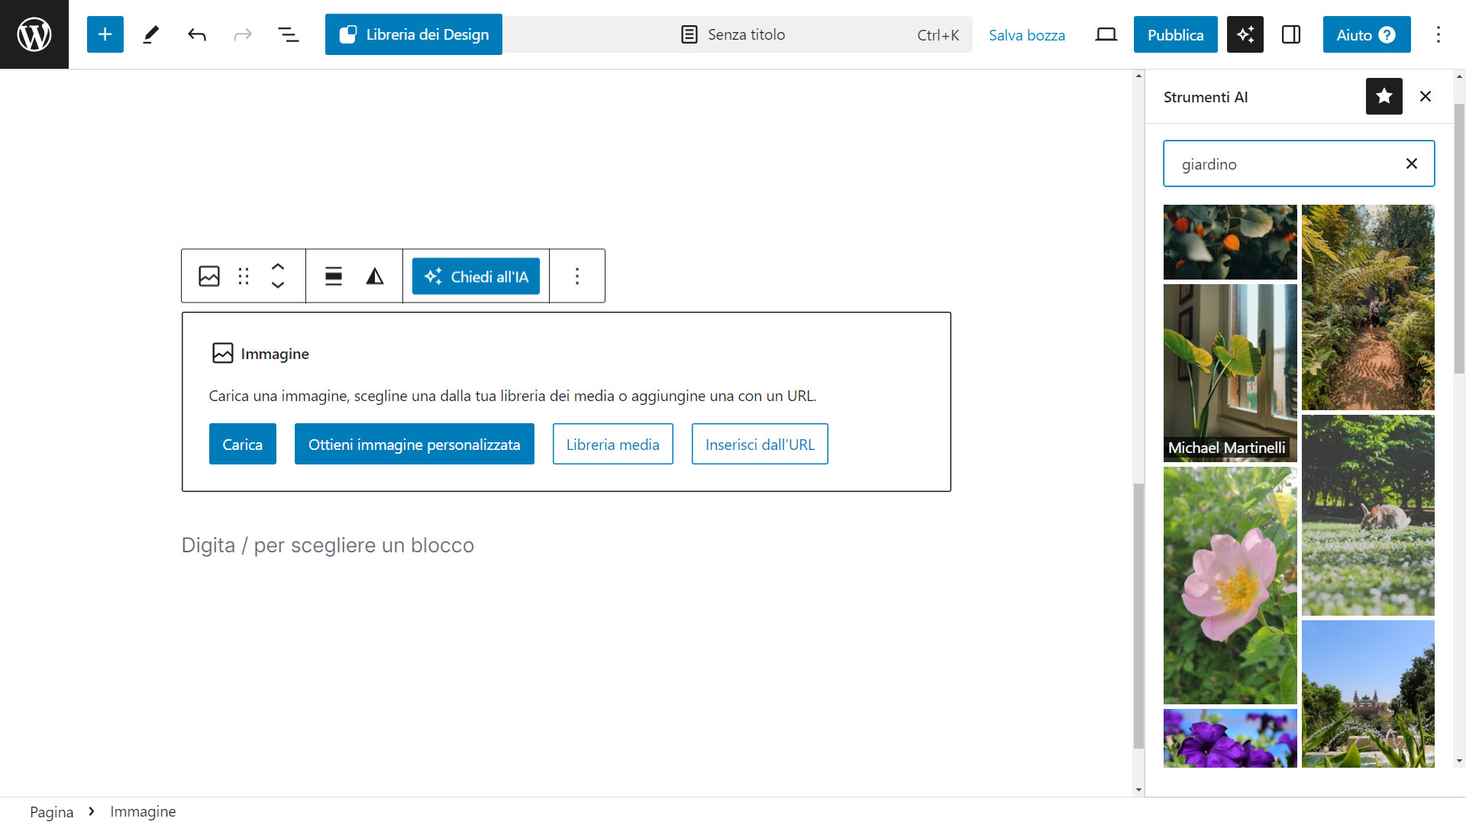This screenshot has width=1466, height=825.
Task: Move block up with arrow
Action: click(278, 267)
